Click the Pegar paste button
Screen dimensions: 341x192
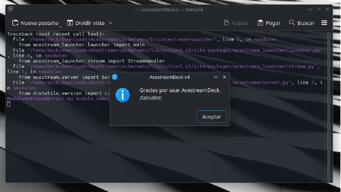(x=269, y=23)
